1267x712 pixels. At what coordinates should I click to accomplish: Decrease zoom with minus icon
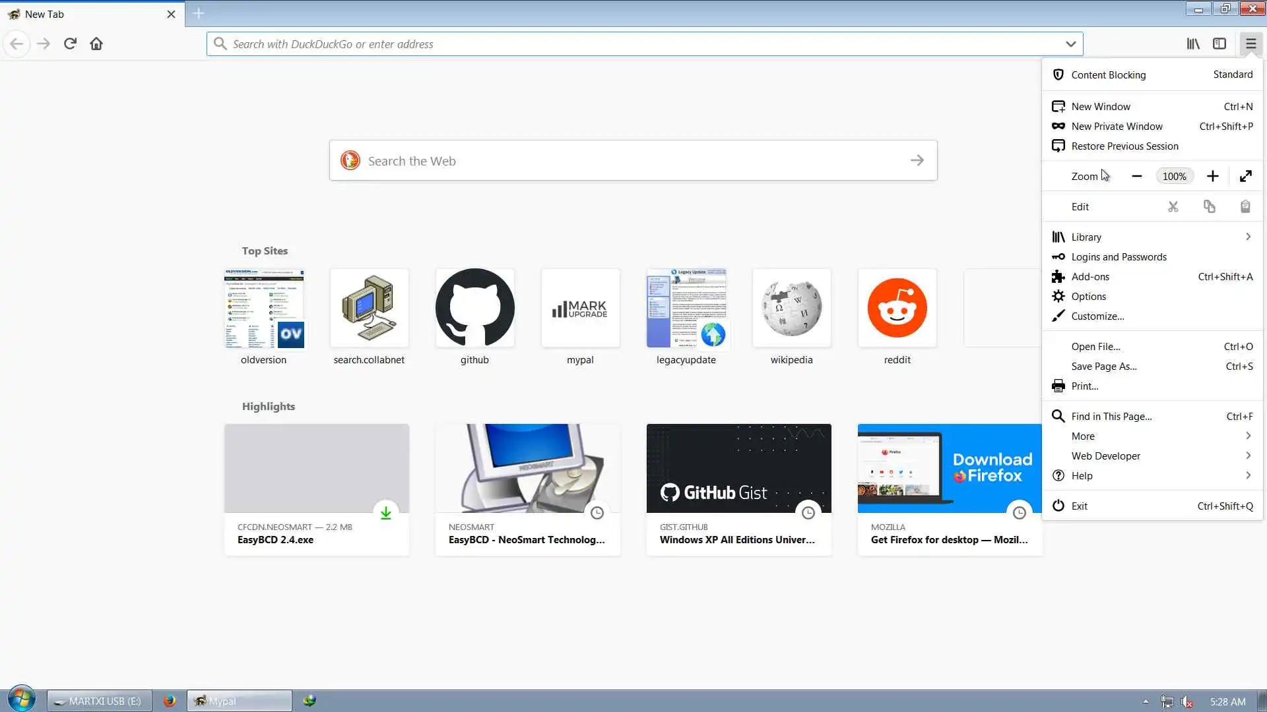(1136, 176)
